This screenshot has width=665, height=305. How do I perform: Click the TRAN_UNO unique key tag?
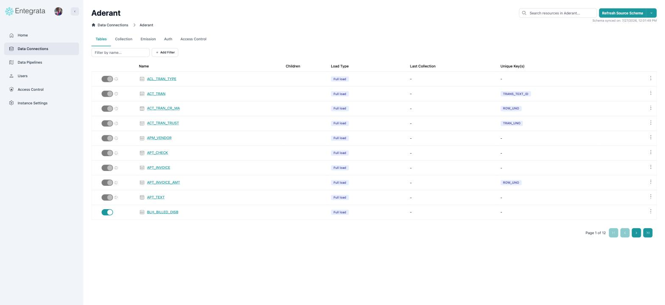[x=511, y=123]
